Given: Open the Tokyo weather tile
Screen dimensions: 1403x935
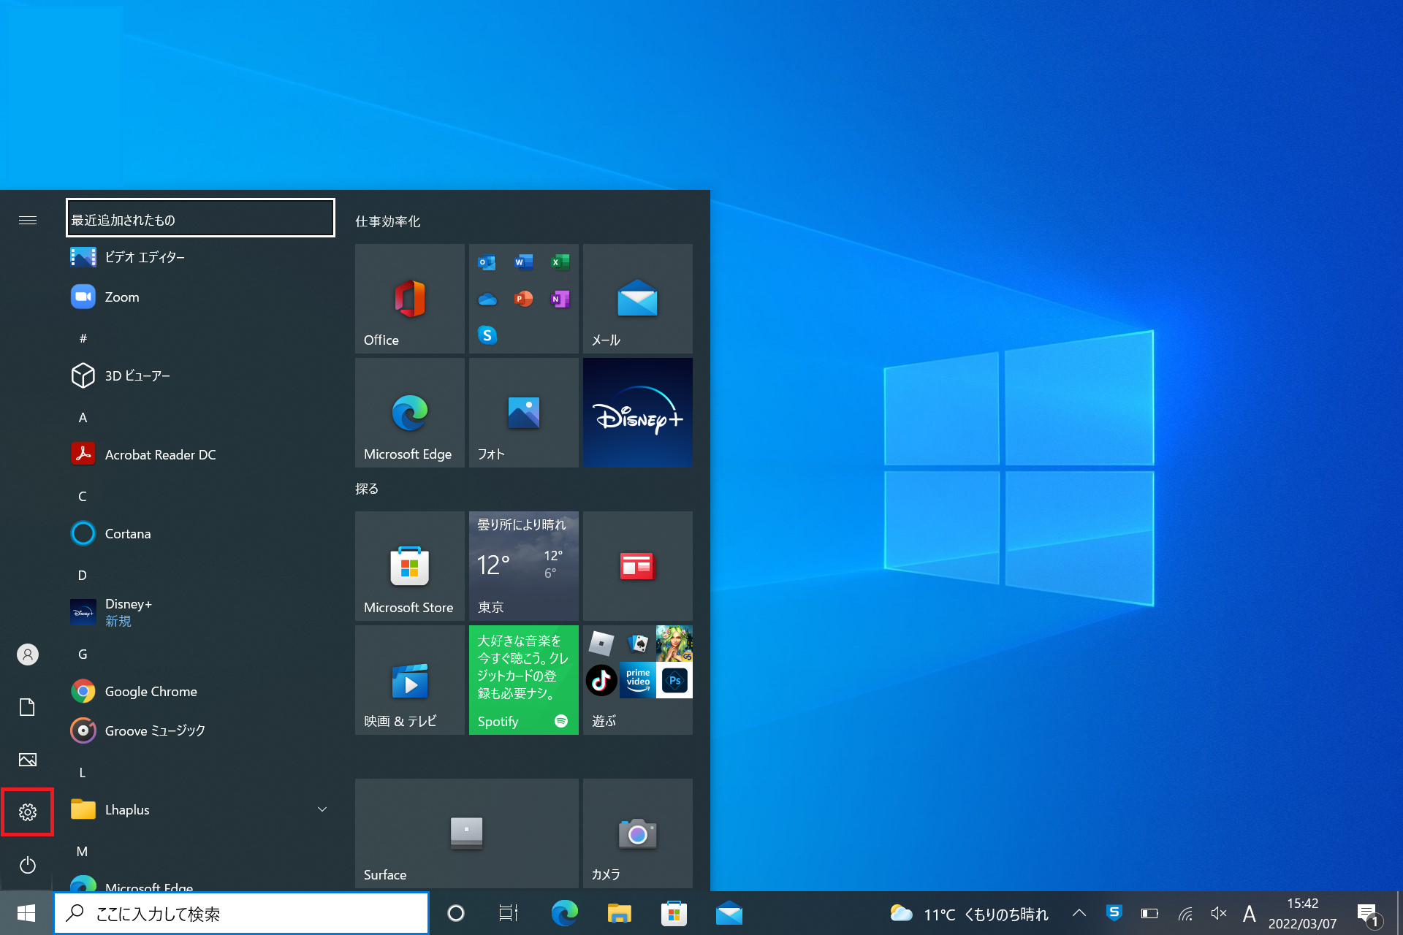Looking at the screenshot, I should pos(523,566).
